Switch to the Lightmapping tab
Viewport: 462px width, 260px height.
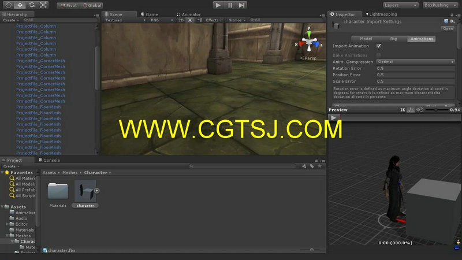[x=381, y=14]
